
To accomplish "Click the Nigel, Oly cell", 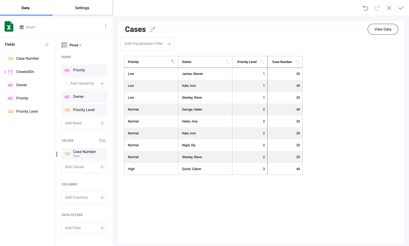I will 205,145.
